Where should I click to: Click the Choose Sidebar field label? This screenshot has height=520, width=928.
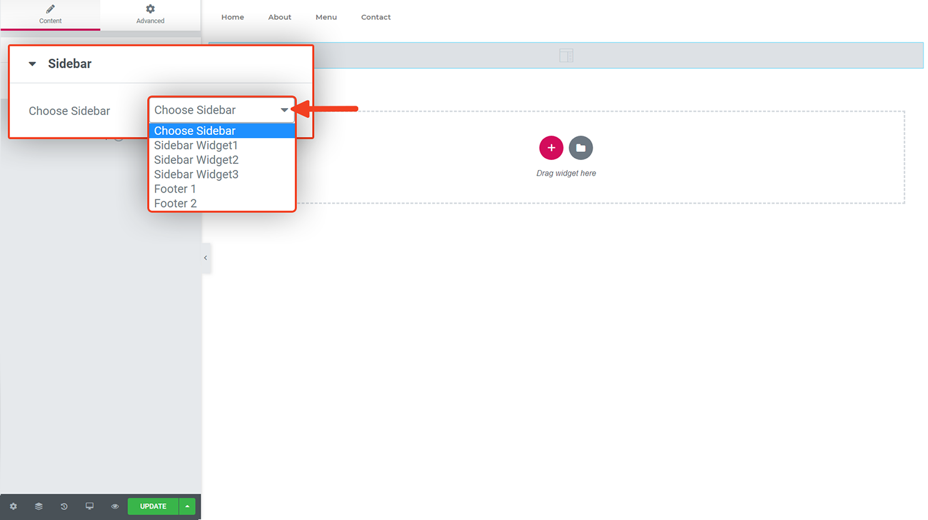pos(69,111)
